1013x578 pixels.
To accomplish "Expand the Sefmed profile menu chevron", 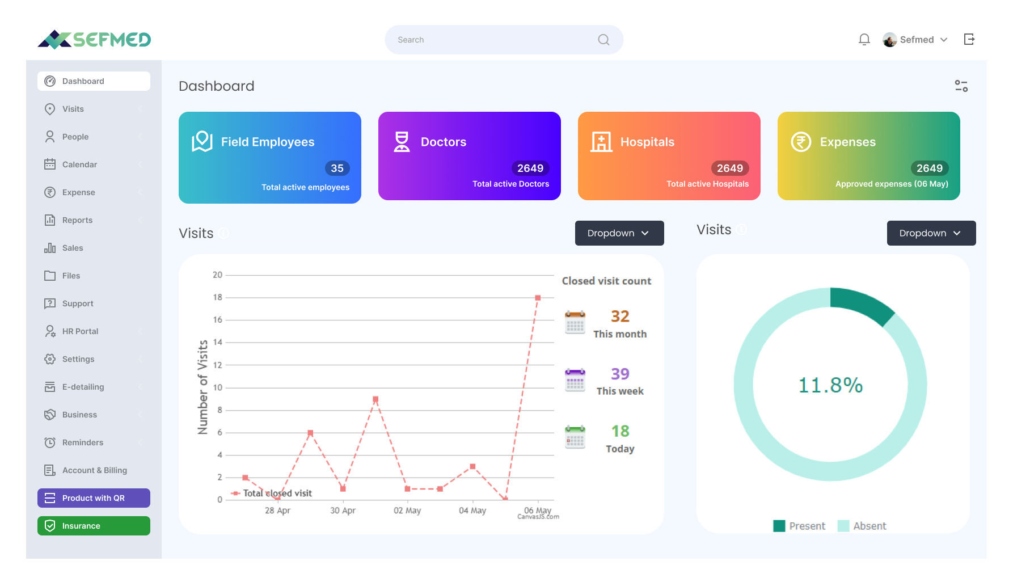I will (944, 39).
